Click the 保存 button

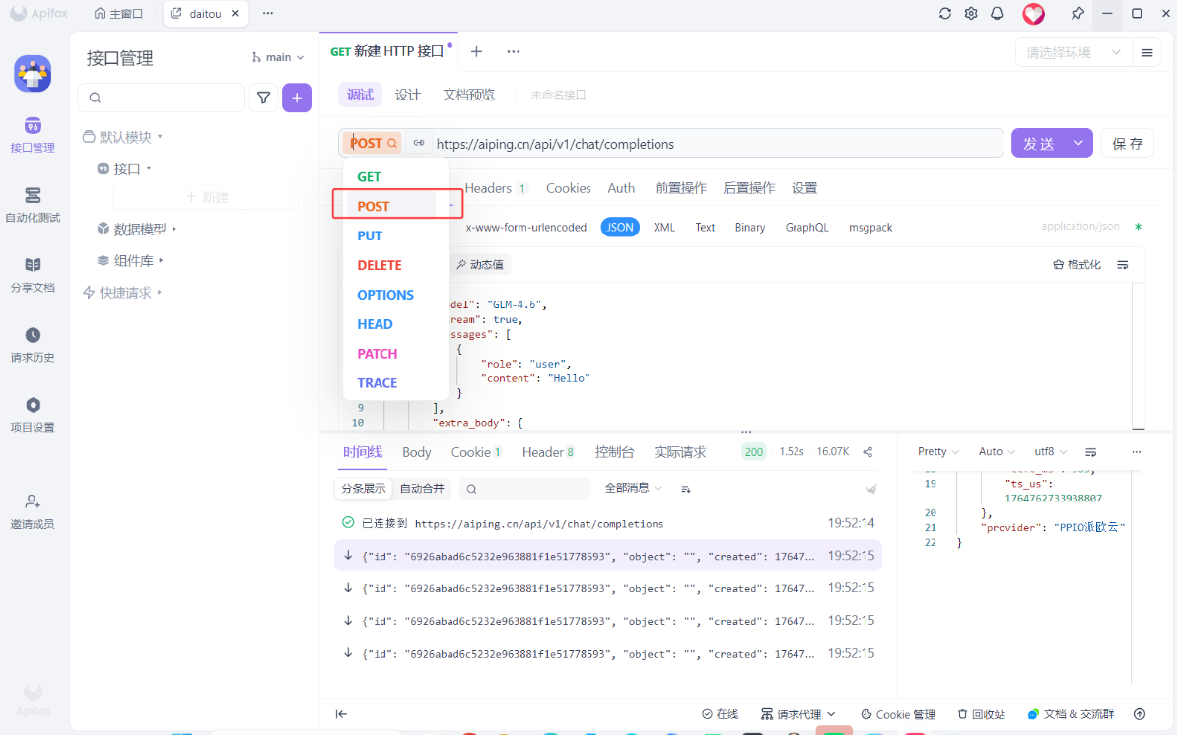1127,142
